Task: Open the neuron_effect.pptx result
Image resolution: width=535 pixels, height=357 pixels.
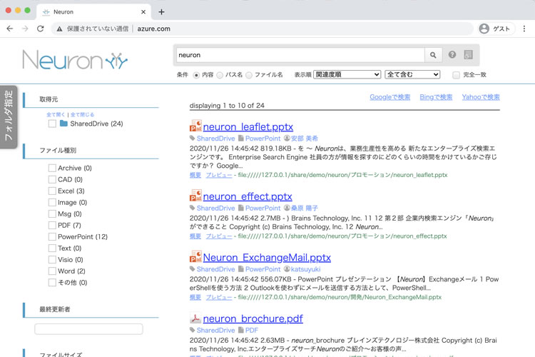Action: [248, 196]
